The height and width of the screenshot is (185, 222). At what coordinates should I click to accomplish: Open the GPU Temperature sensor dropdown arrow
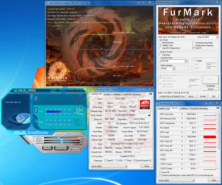tap(182, 123)
